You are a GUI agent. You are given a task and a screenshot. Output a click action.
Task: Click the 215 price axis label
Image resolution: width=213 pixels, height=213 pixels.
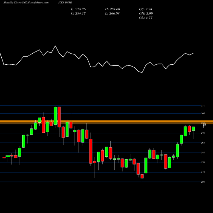coord(203,172)
